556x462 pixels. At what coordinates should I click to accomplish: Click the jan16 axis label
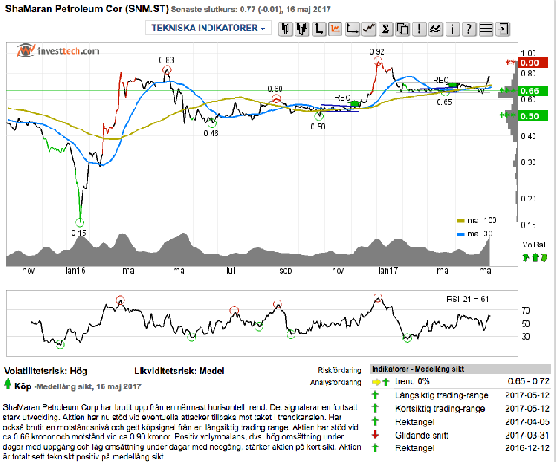76,271
